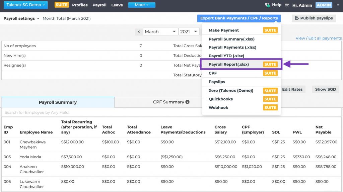Screen dimensions: 343x192
Task: Expand the More dropdown
Action: 142,5
